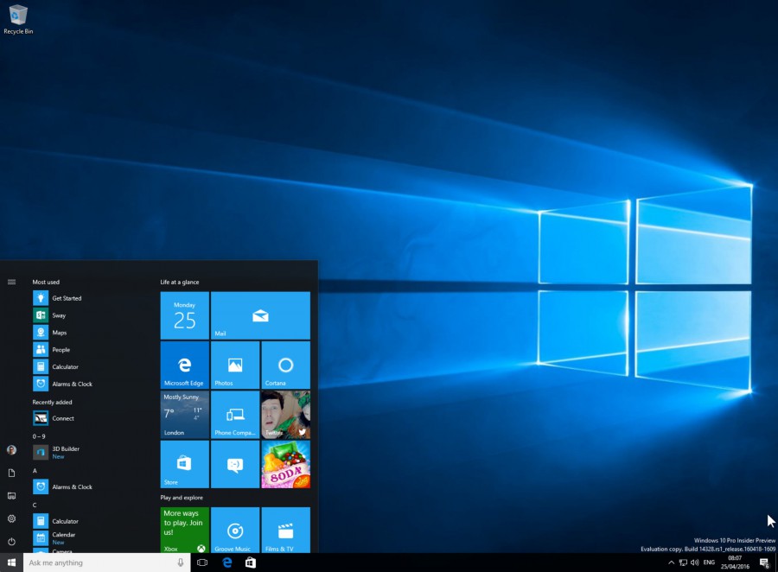
Task: Show hidden system tray icons
Action: (x=671, y=562)
